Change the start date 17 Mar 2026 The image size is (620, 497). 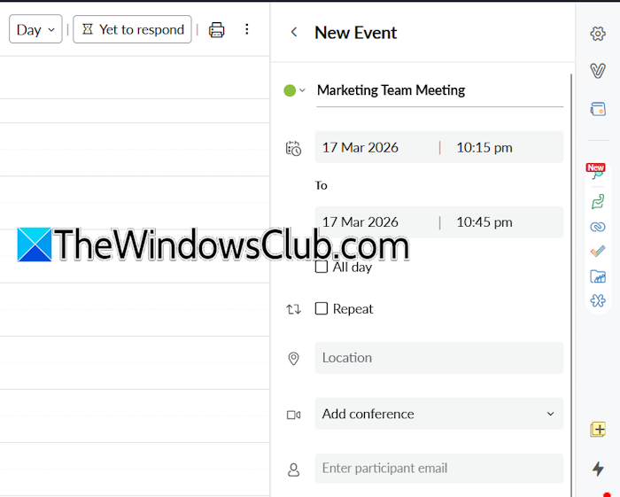coord(360,147)
